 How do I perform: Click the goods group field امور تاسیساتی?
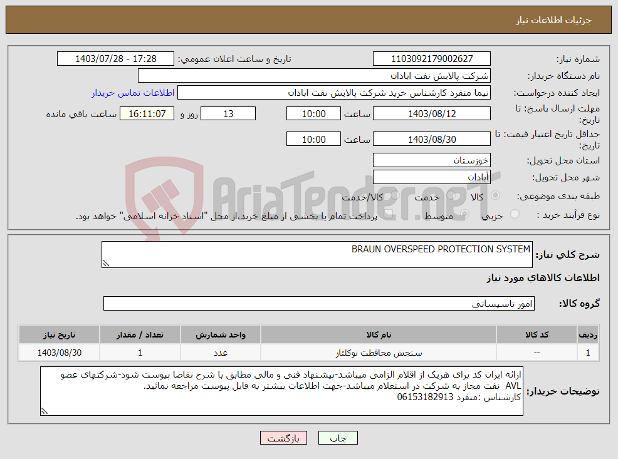[x=319, y=303]
